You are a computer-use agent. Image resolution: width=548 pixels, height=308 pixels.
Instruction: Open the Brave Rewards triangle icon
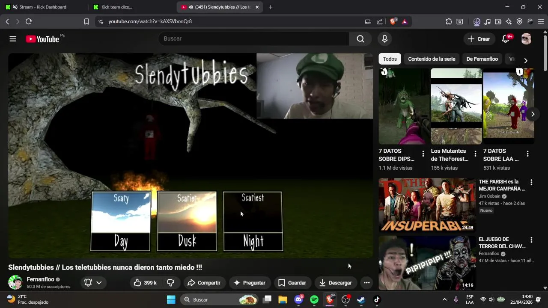tap(405, 21)
